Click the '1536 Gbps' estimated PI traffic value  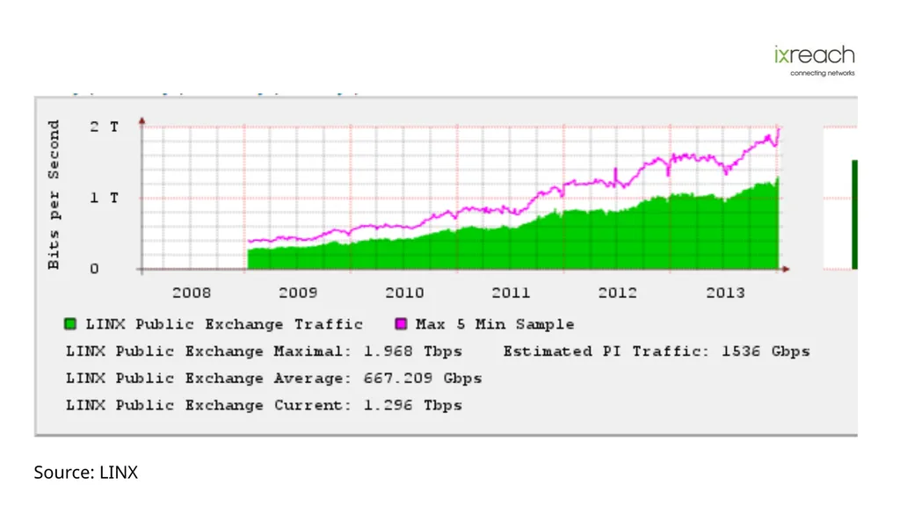click(x=766, y=351)
